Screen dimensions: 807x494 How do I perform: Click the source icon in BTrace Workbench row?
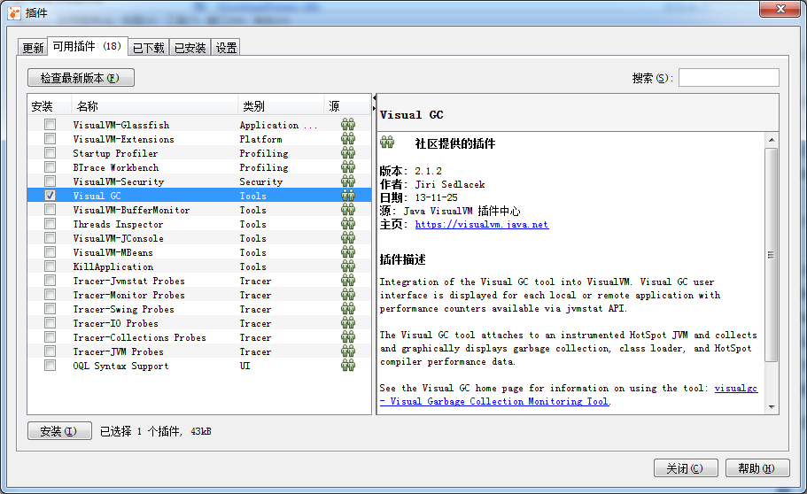point(348,166)
